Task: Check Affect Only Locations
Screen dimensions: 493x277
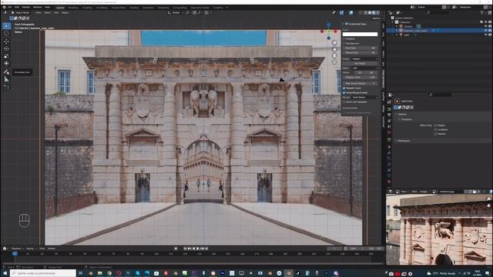Action: pyautogui.click(x=435, y=129)
